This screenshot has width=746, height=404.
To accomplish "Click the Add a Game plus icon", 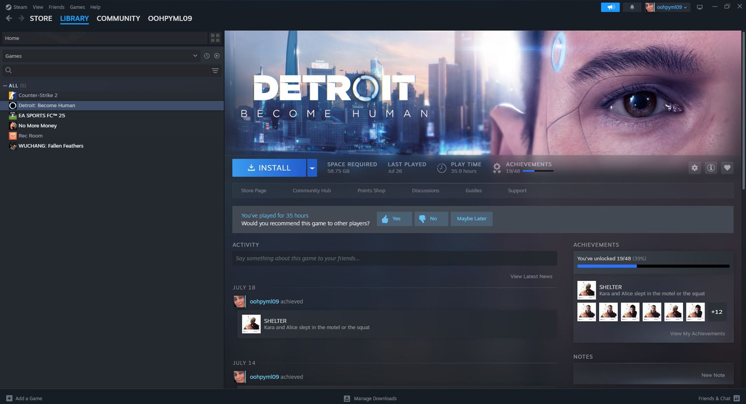I will (x=9, y=398).
